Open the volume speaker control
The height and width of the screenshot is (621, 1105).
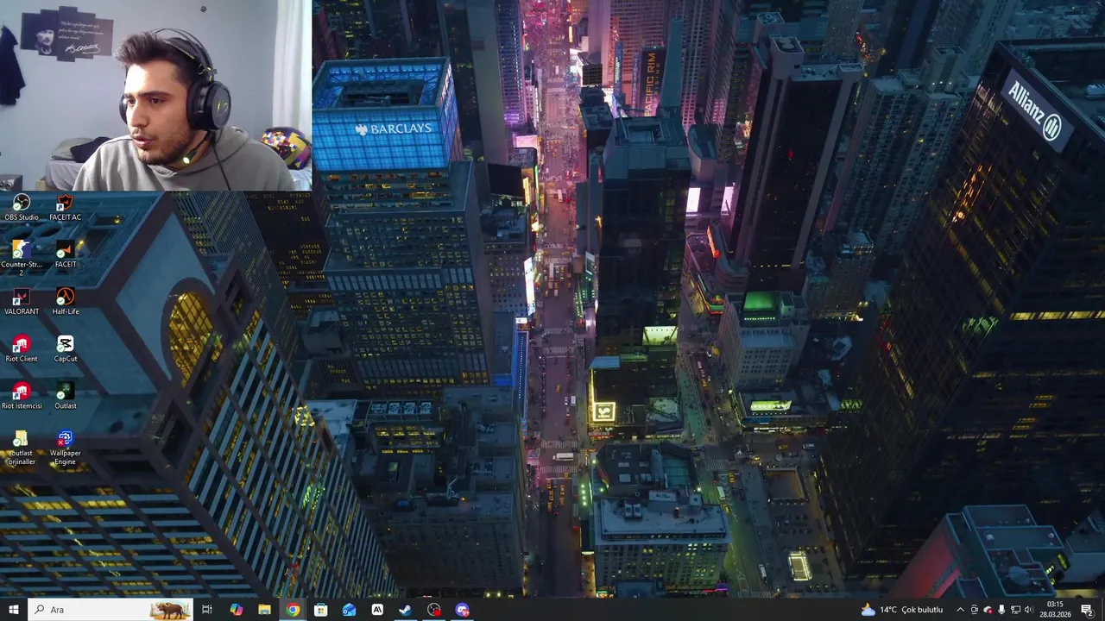coord(1028,610)
